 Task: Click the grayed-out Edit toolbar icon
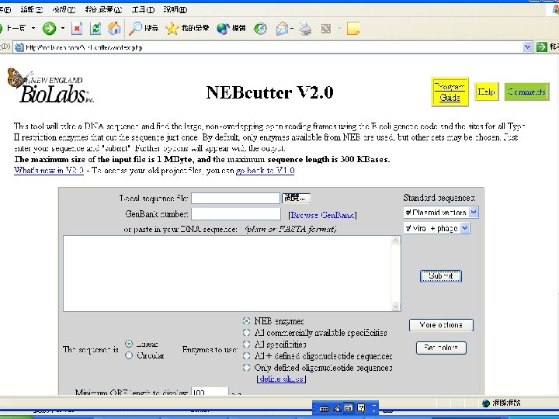point(326,28)
